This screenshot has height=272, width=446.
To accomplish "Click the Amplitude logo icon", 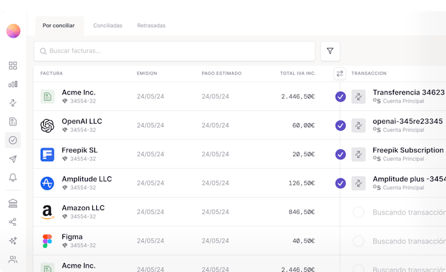I will coord(47,183).
